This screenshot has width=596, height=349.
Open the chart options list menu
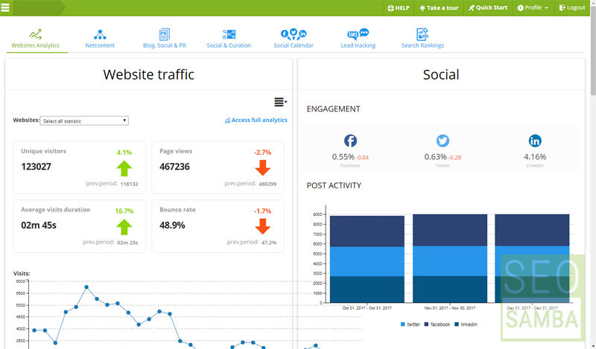[281, 102]
